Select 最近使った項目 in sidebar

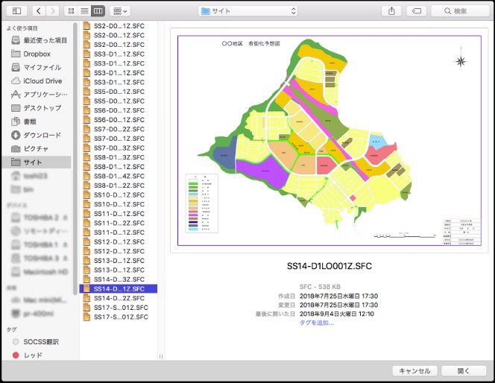pos(45,40)
